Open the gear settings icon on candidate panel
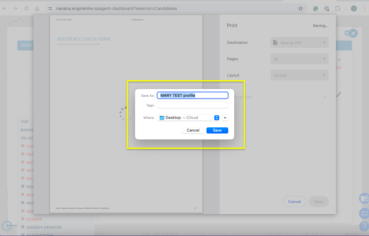The height and width of the screenshot is (236, 369). [347, 33]
